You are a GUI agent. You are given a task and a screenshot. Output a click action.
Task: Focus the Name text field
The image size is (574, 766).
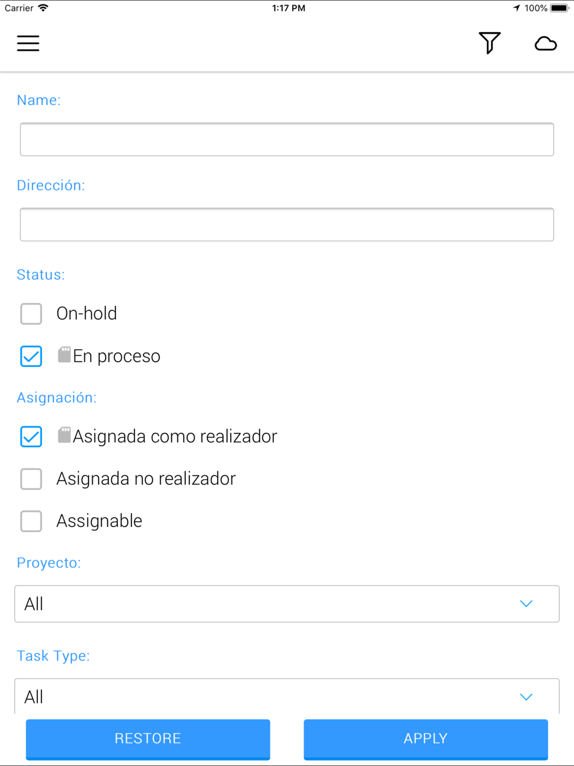click(287, 140)
